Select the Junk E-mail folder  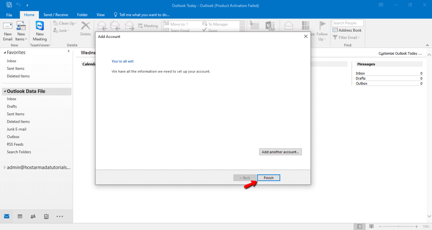(x=16, y=129)
